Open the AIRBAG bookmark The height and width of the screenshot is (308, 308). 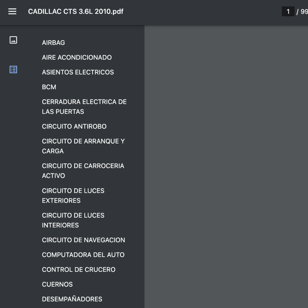tap(53, 42)
